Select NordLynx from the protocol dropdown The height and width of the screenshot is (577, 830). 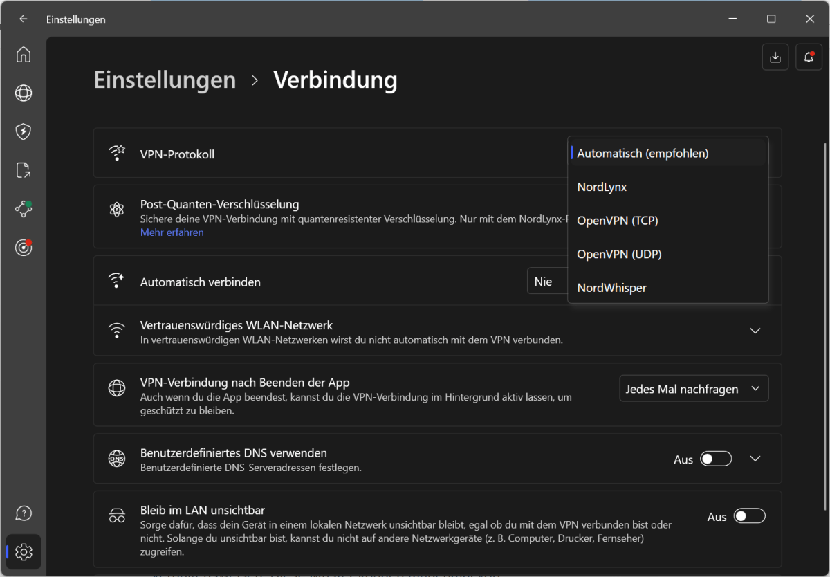[x=601, y=187]
